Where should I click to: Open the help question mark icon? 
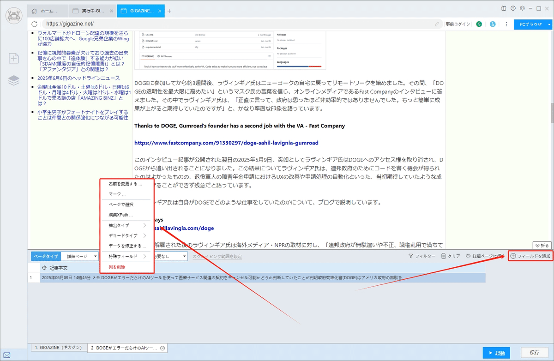[513, 8]
